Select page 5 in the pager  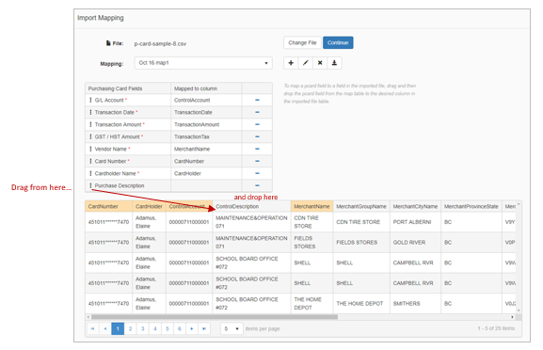click(x=168, y=328)
